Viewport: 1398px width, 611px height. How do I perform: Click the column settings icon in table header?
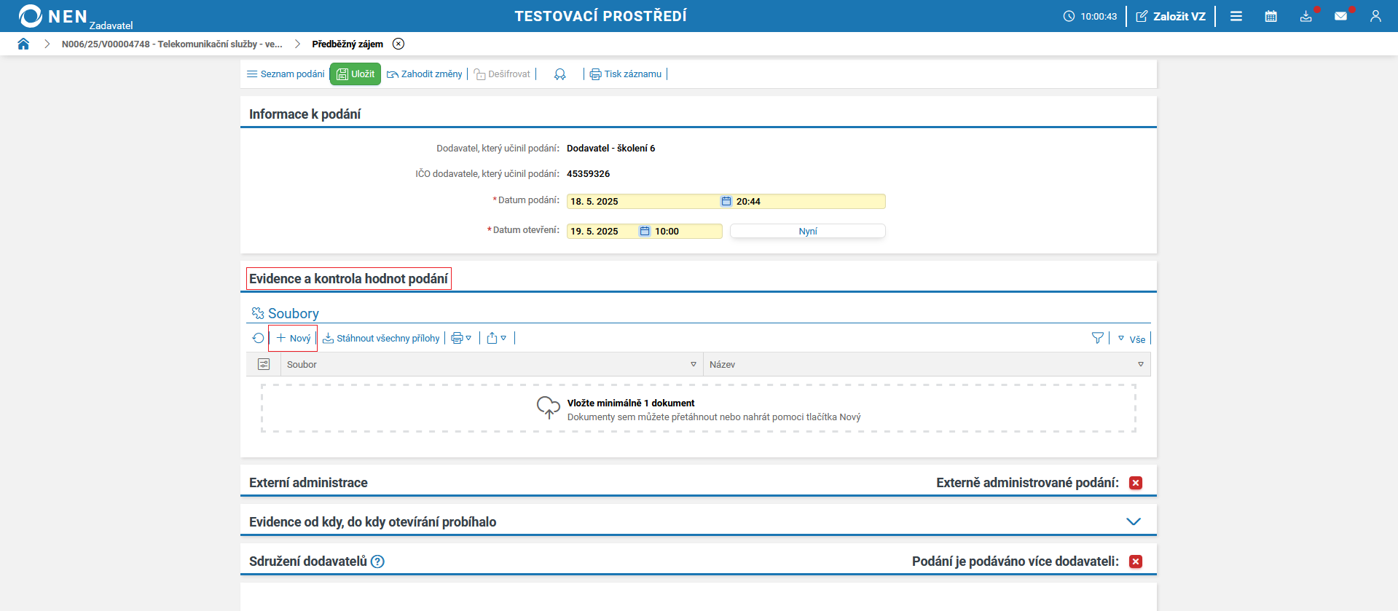pyautogui.click(x=264, y=364)
